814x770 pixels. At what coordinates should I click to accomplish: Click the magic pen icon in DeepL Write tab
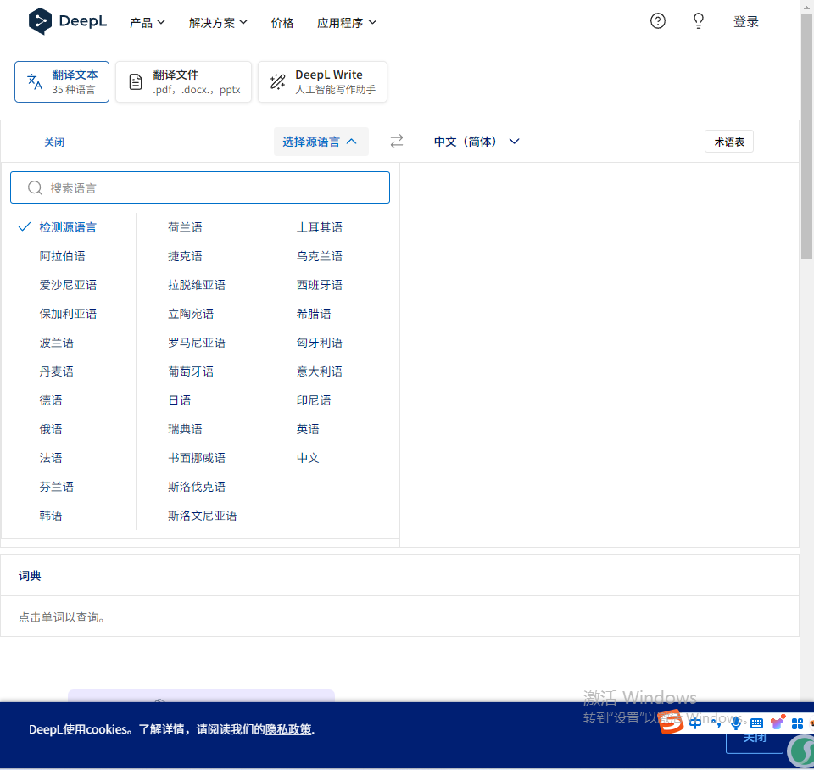278,81
